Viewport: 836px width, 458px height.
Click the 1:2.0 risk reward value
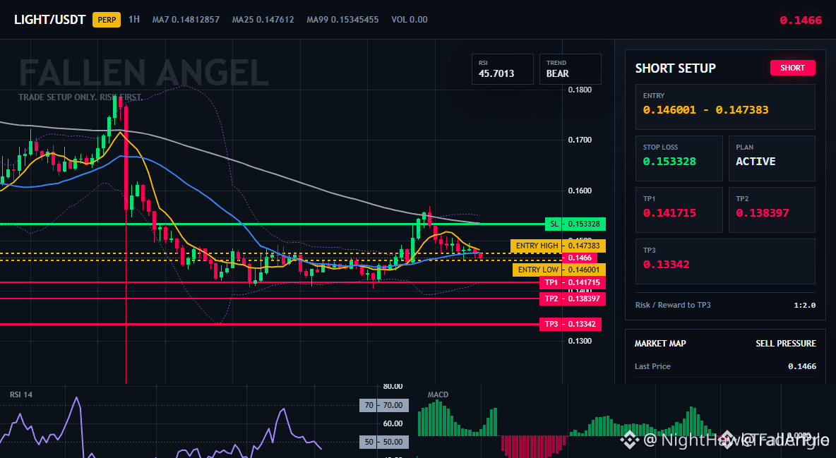(804, 305)
